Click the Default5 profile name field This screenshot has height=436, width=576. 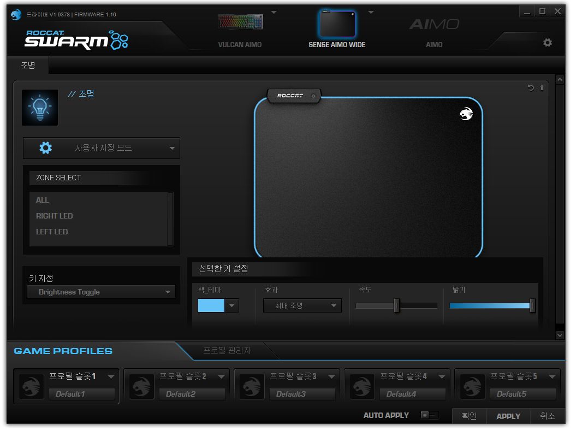[x=522, y=394]
